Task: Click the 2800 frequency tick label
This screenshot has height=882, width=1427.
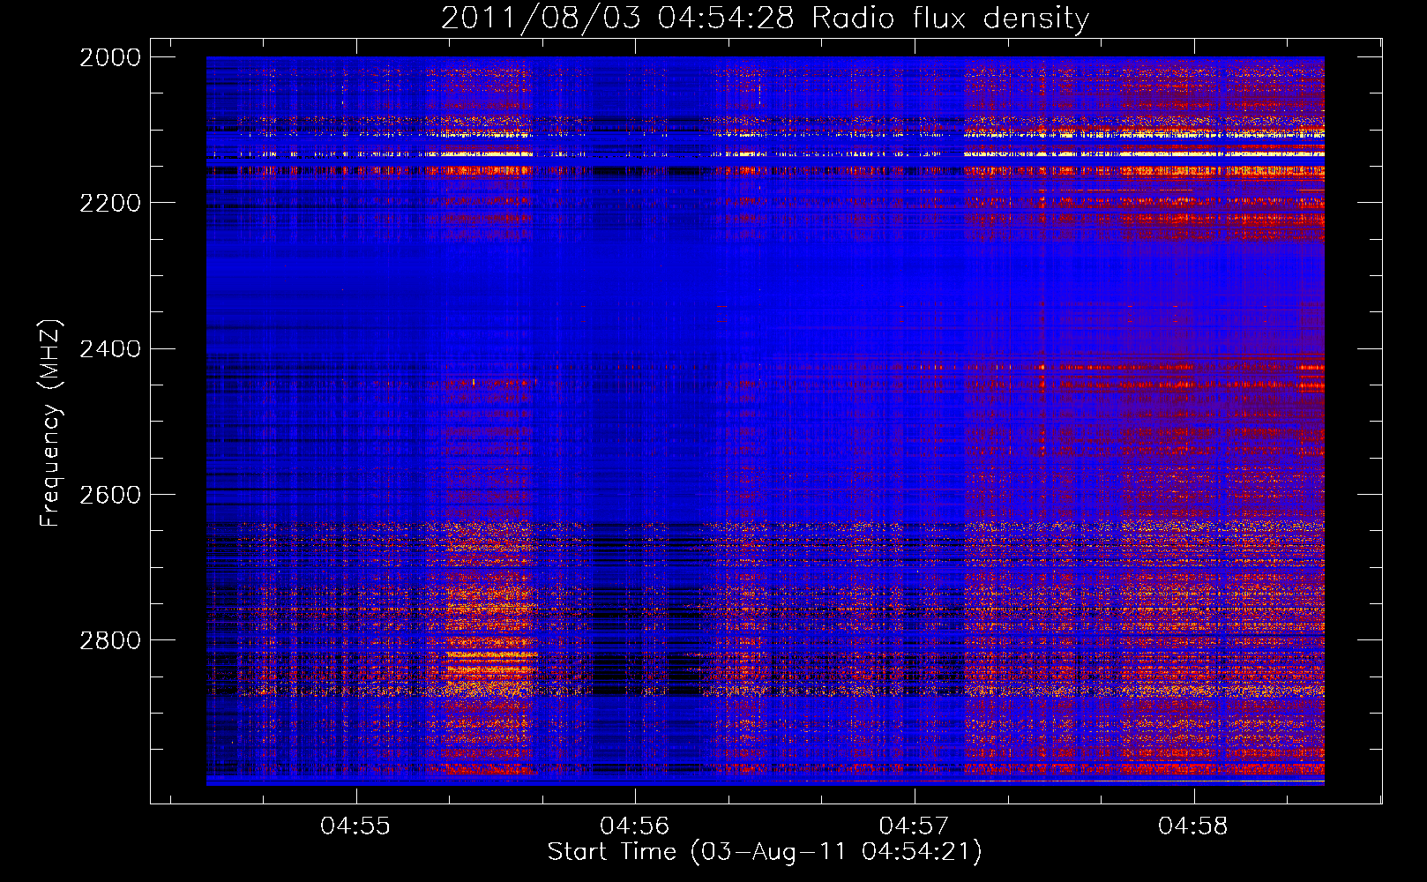Action: (x=110, y=640)
